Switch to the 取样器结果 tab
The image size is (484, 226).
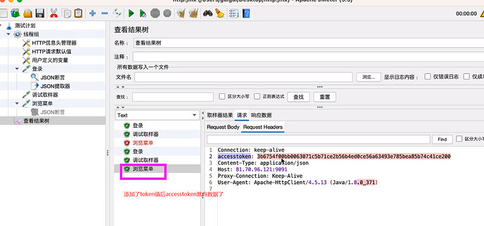point(220,115)
